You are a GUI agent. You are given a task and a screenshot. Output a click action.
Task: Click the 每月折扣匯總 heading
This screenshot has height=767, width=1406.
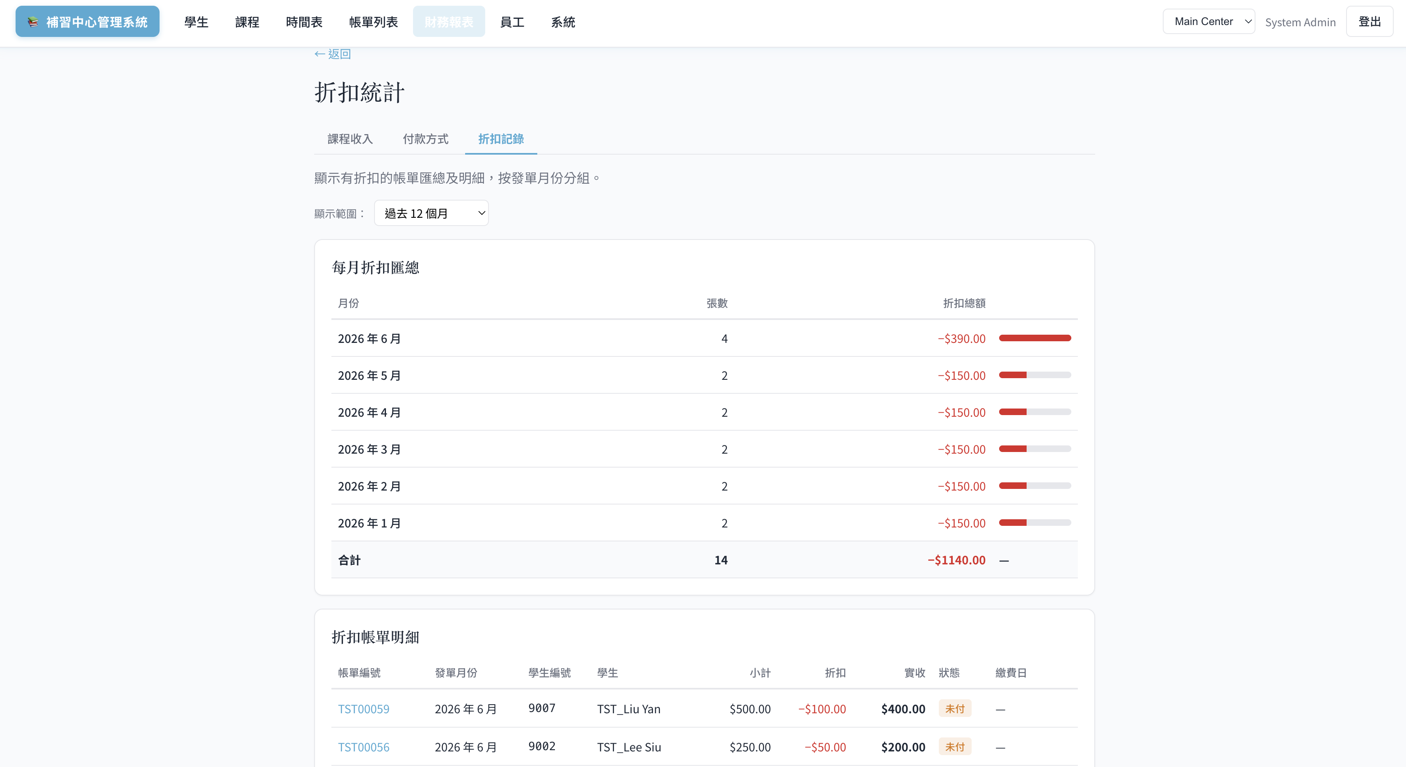[x=376, y=267]
